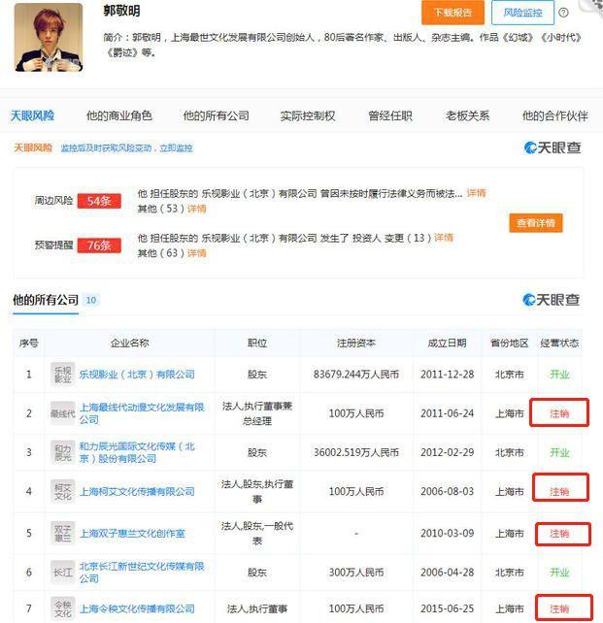Click the 开业 status for 乐视影业 row
Image resolution: width=603 pixels, height=623 pixels.
559,375
